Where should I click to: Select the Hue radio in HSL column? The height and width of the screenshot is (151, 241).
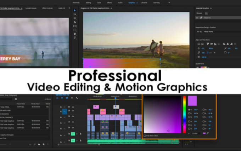click(x=203, y=110)
